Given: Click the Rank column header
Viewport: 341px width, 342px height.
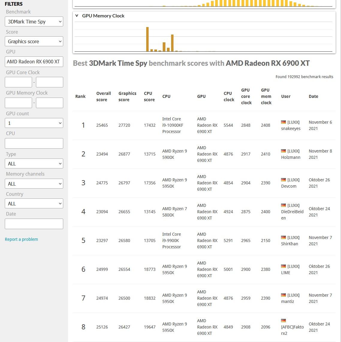Looking at the screenshot, I should [80, 96].
